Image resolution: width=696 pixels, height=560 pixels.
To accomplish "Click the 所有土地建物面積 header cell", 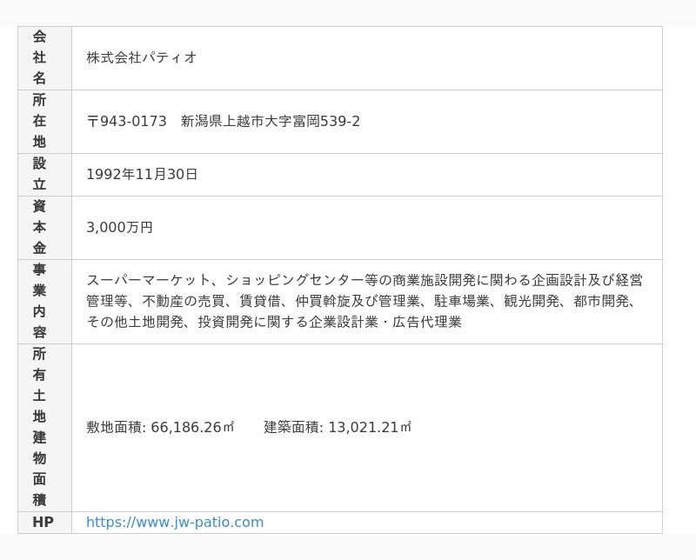I will pyautogui.click(x=39, y=427).
